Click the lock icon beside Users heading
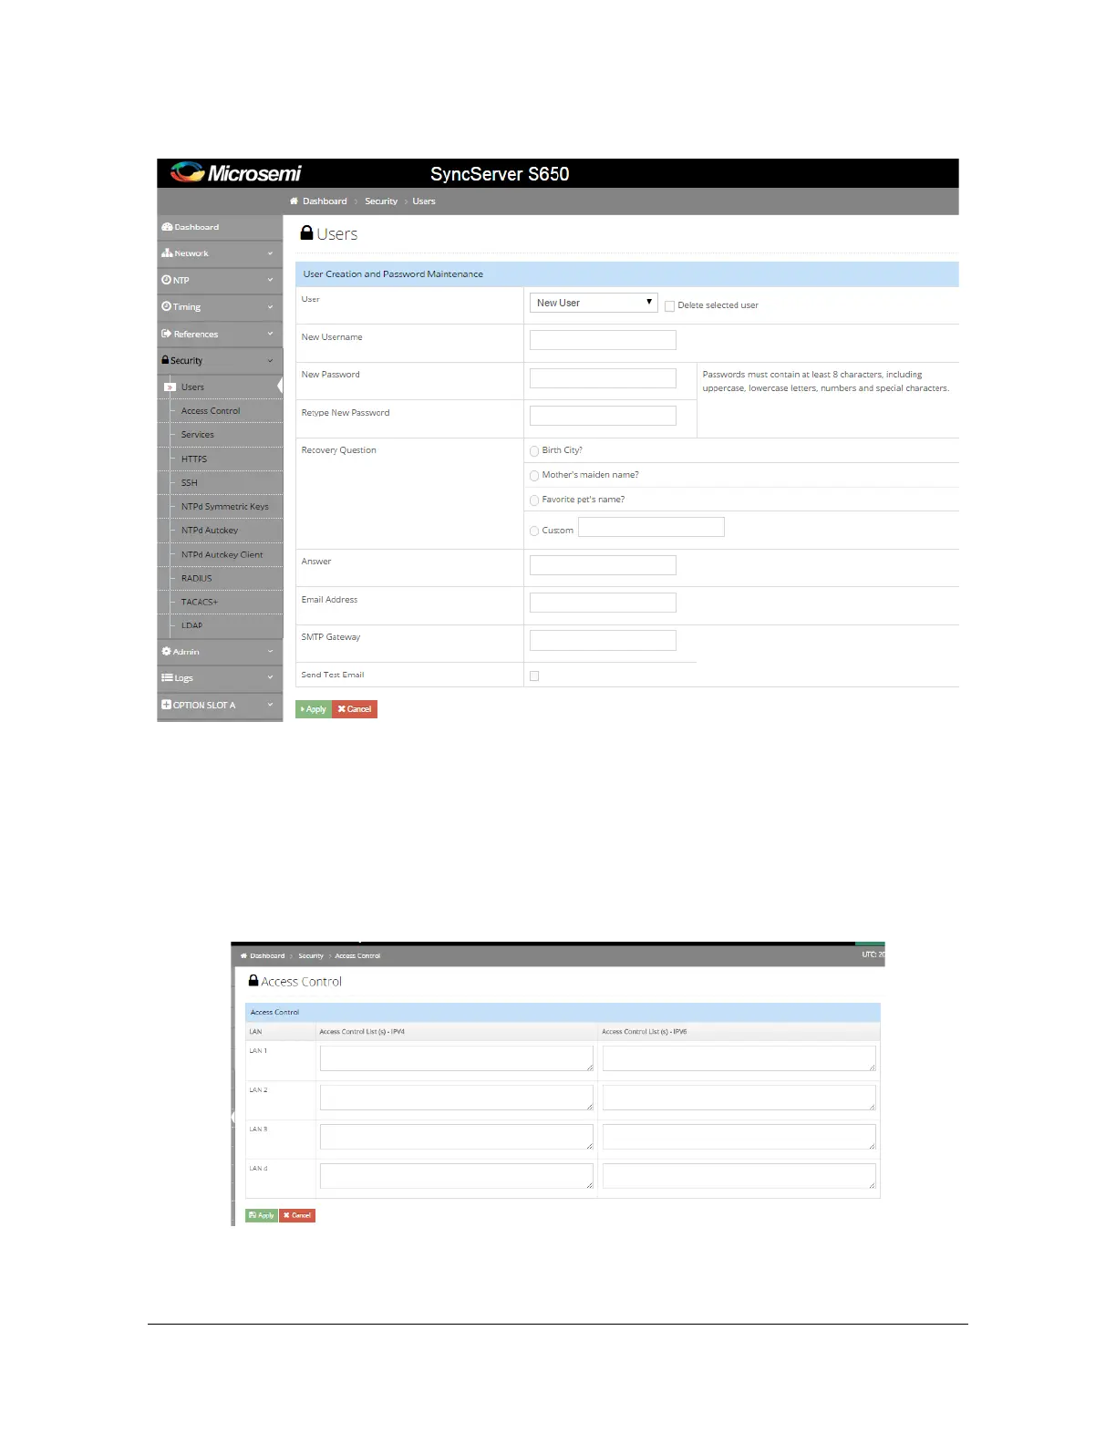This screenshot has width=1116, height=1444. (307, 233)
